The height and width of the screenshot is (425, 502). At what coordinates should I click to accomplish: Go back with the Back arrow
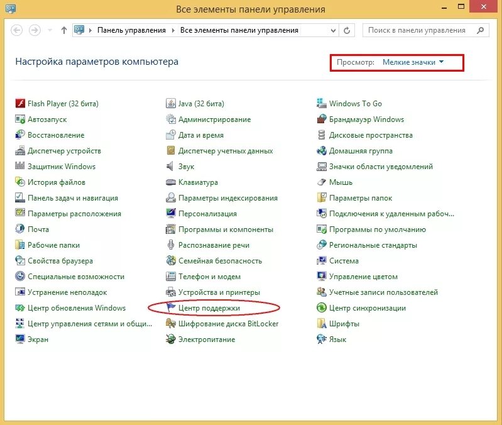16,30
